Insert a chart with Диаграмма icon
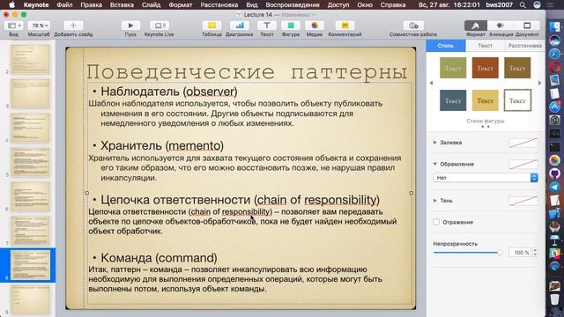This screenshot has width=564, height=317. tap(239, 26)
